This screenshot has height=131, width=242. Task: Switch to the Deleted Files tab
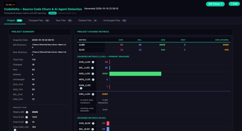pyautogui.click(x=88, y=20)
